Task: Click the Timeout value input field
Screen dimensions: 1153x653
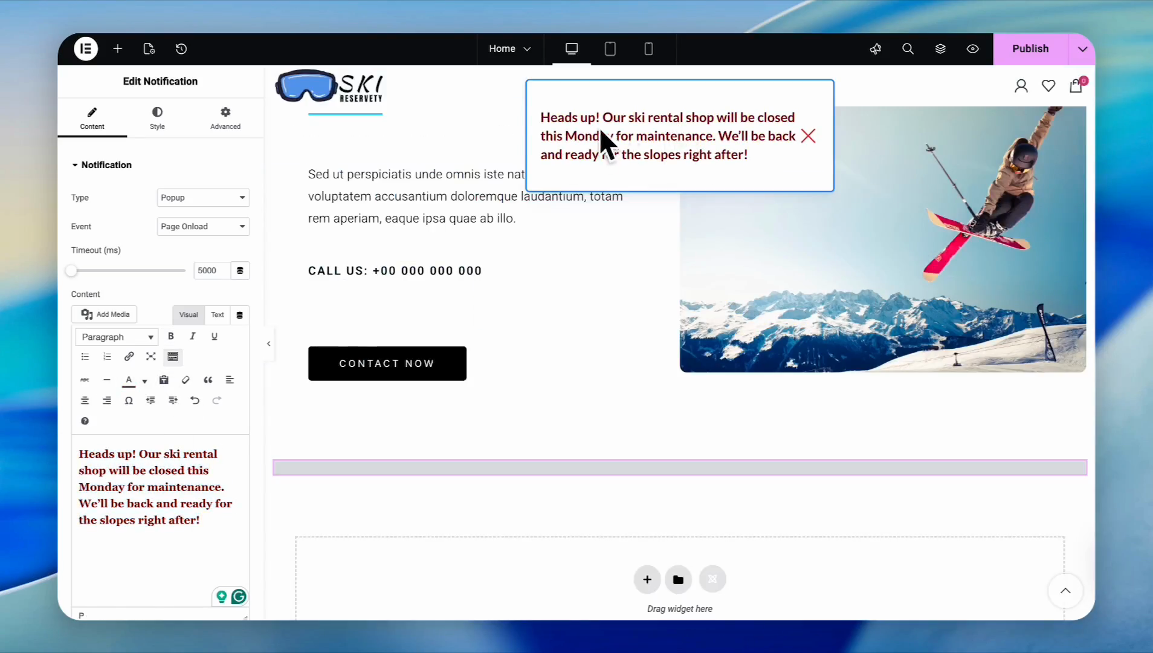Action: pos(212,271)
